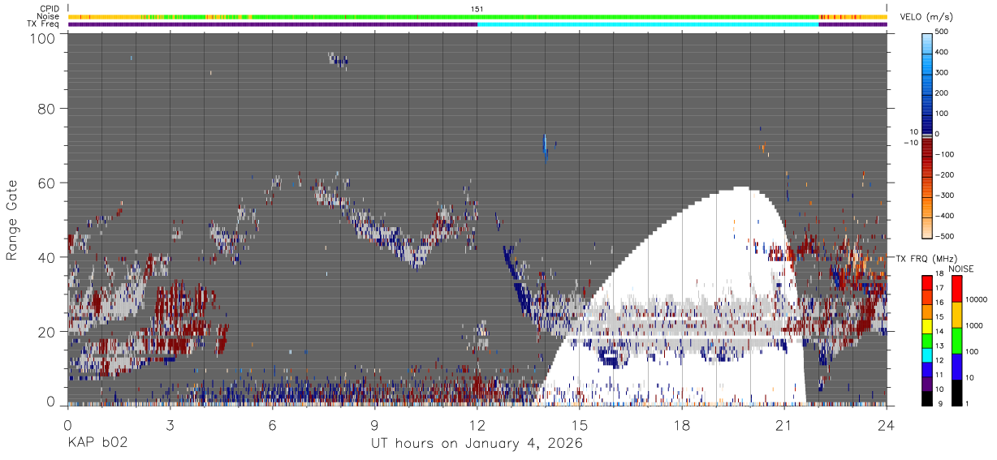Click velocity scale label -300
This screenshot has height=460, width=997.
946,196
